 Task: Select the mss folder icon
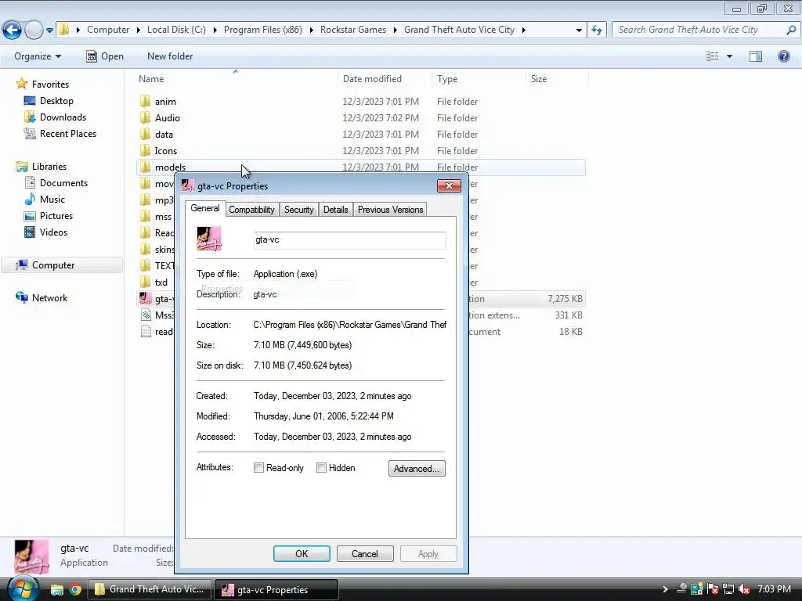(x=145, y=216)
